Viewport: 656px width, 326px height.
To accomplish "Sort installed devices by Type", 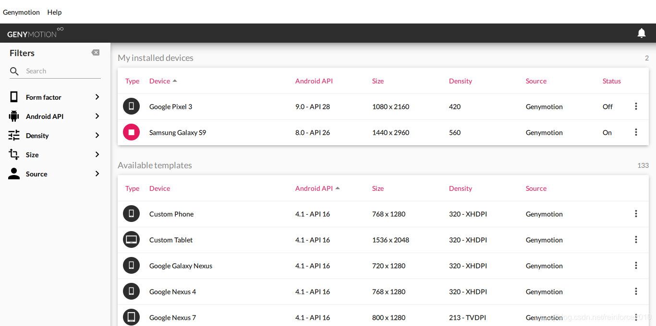I will click(132, 81).
